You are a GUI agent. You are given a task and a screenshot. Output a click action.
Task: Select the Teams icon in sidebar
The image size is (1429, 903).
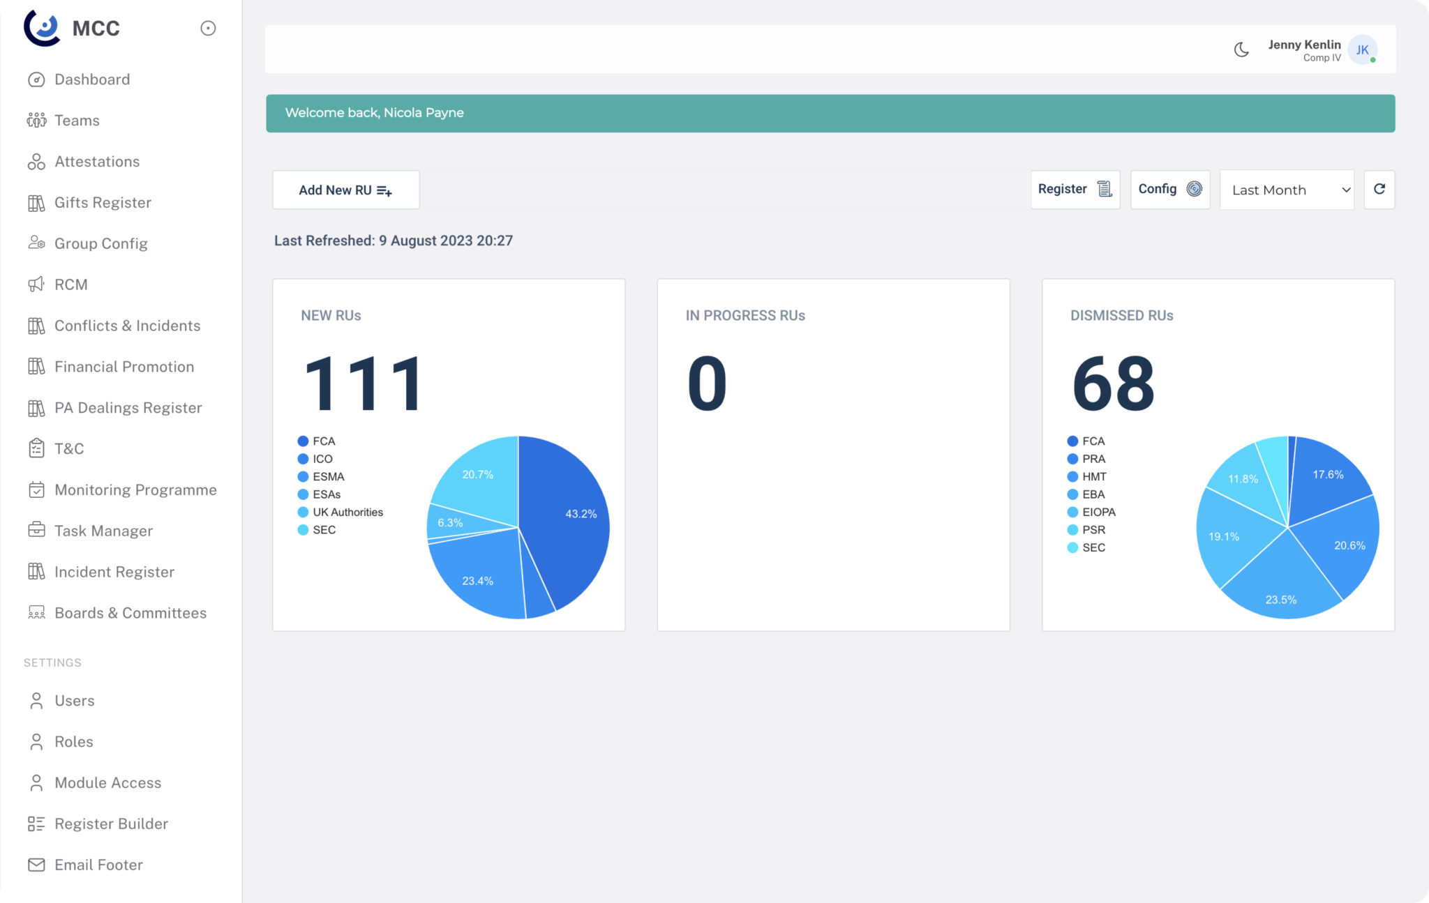(x=37, y=120)
